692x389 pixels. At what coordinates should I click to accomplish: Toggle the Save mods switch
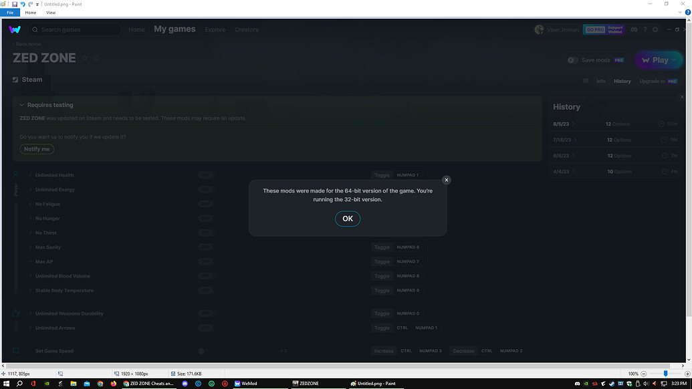(x=572, y=60)
